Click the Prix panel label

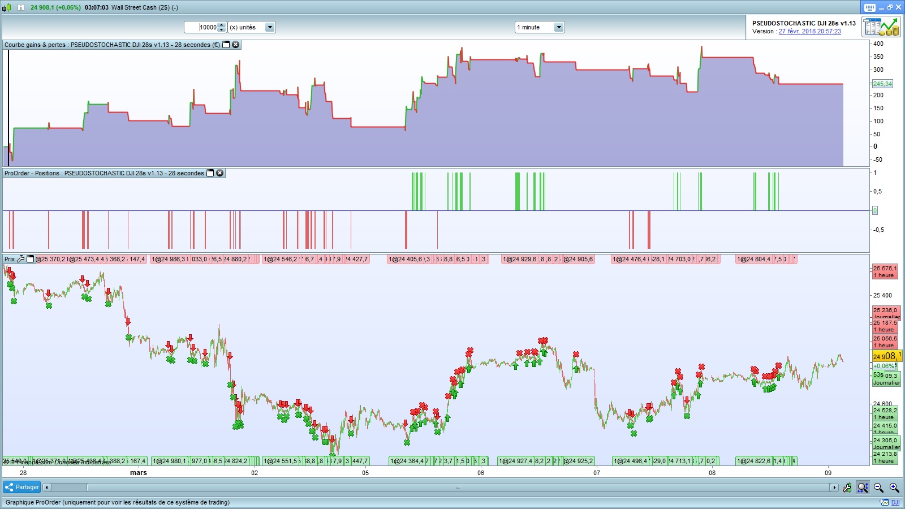coord(10,259)
